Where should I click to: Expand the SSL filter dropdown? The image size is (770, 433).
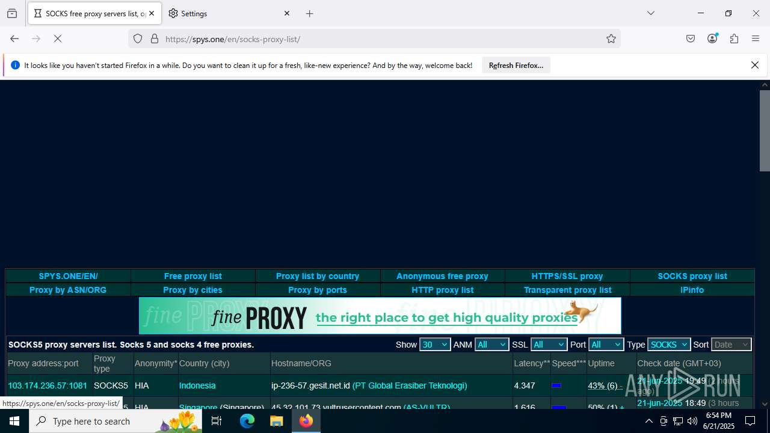click(x=549, y=345)
